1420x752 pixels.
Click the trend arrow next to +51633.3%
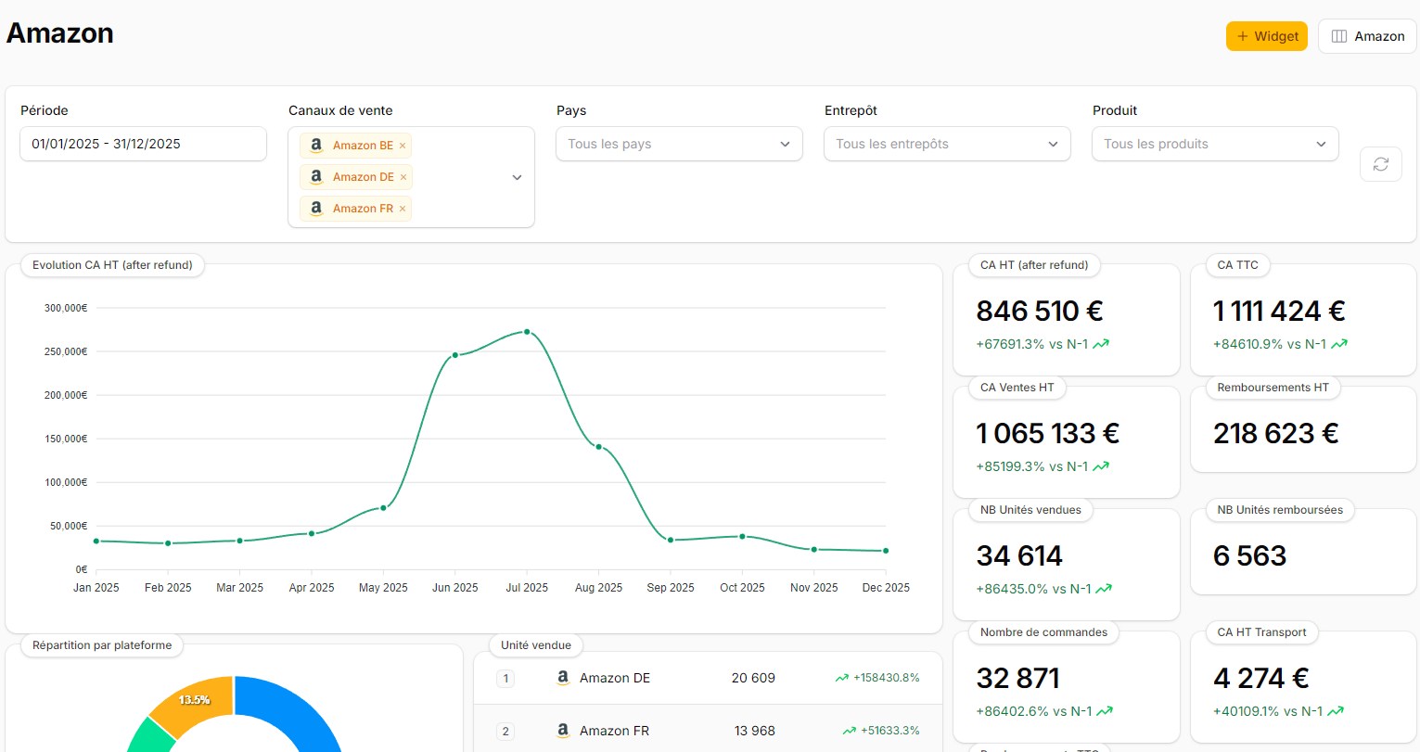pos(849,730)
